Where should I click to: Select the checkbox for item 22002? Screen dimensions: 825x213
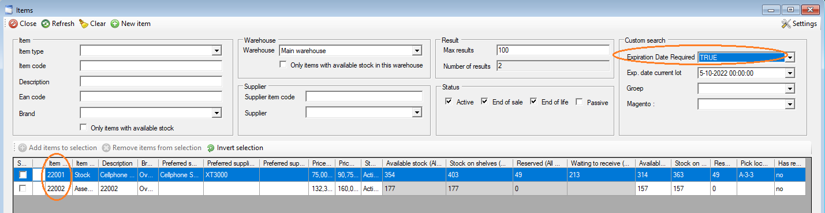point(23,189)
